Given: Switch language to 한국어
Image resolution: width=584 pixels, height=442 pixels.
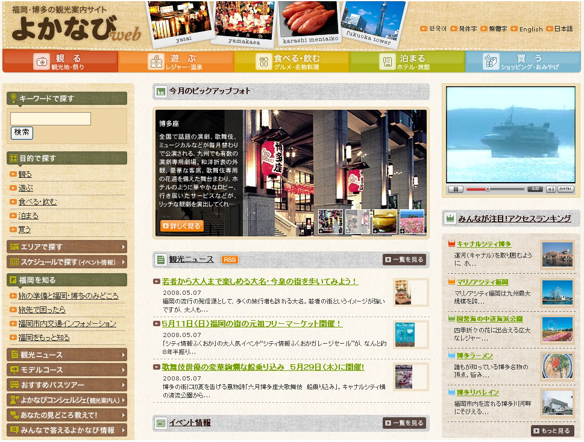Looking at the screenshot, I should tap(433, 29).
